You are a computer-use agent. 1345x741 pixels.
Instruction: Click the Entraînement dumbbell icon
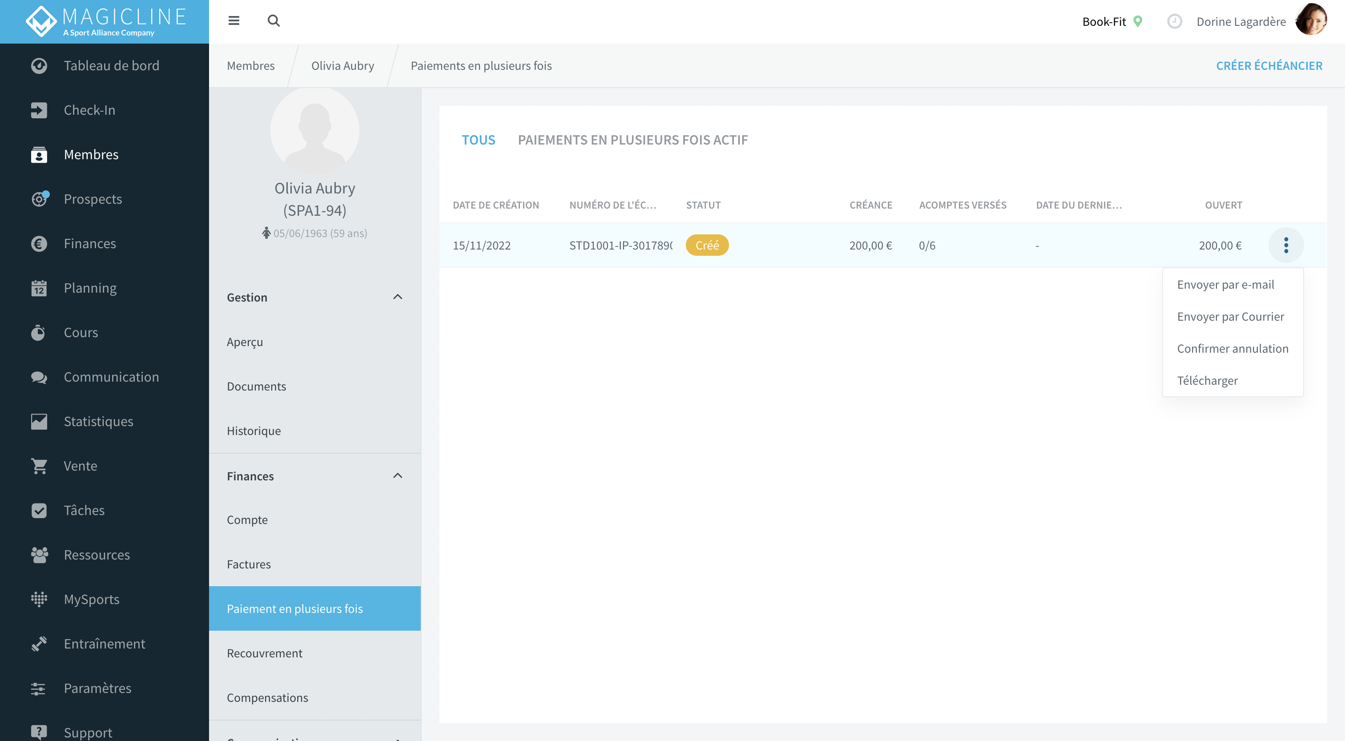[x=39, y=644]
